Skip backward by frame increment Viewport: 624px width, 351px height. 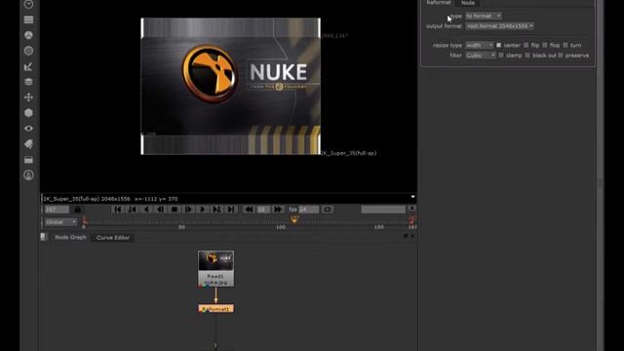click(250, 210)
